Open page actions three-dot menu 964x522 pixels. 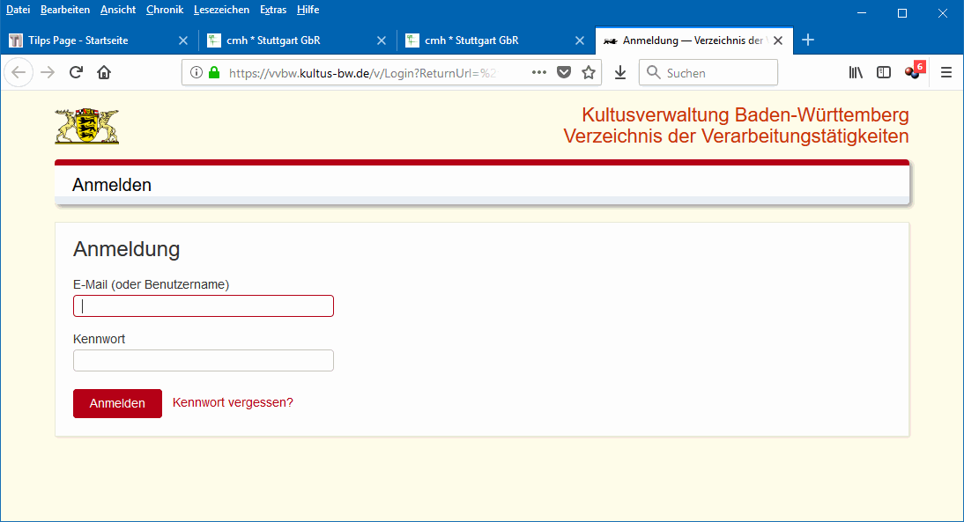point(539,73)
